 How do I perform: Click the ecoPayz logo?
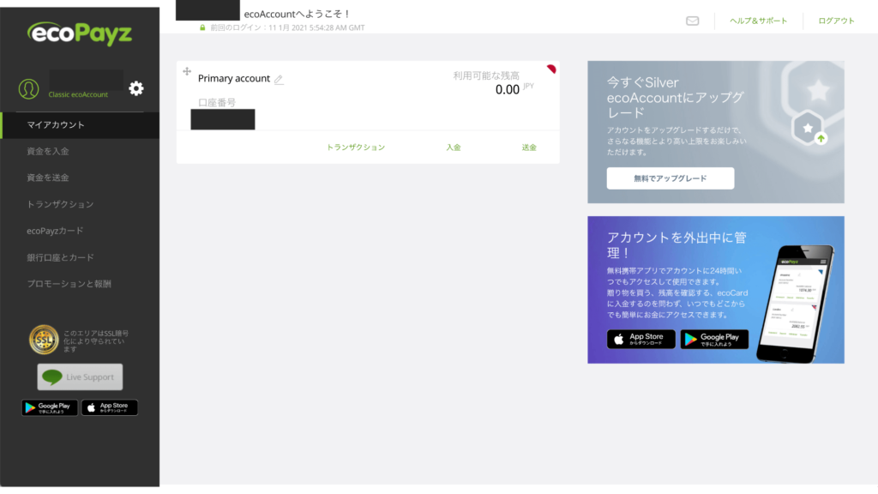pos(80,33)
